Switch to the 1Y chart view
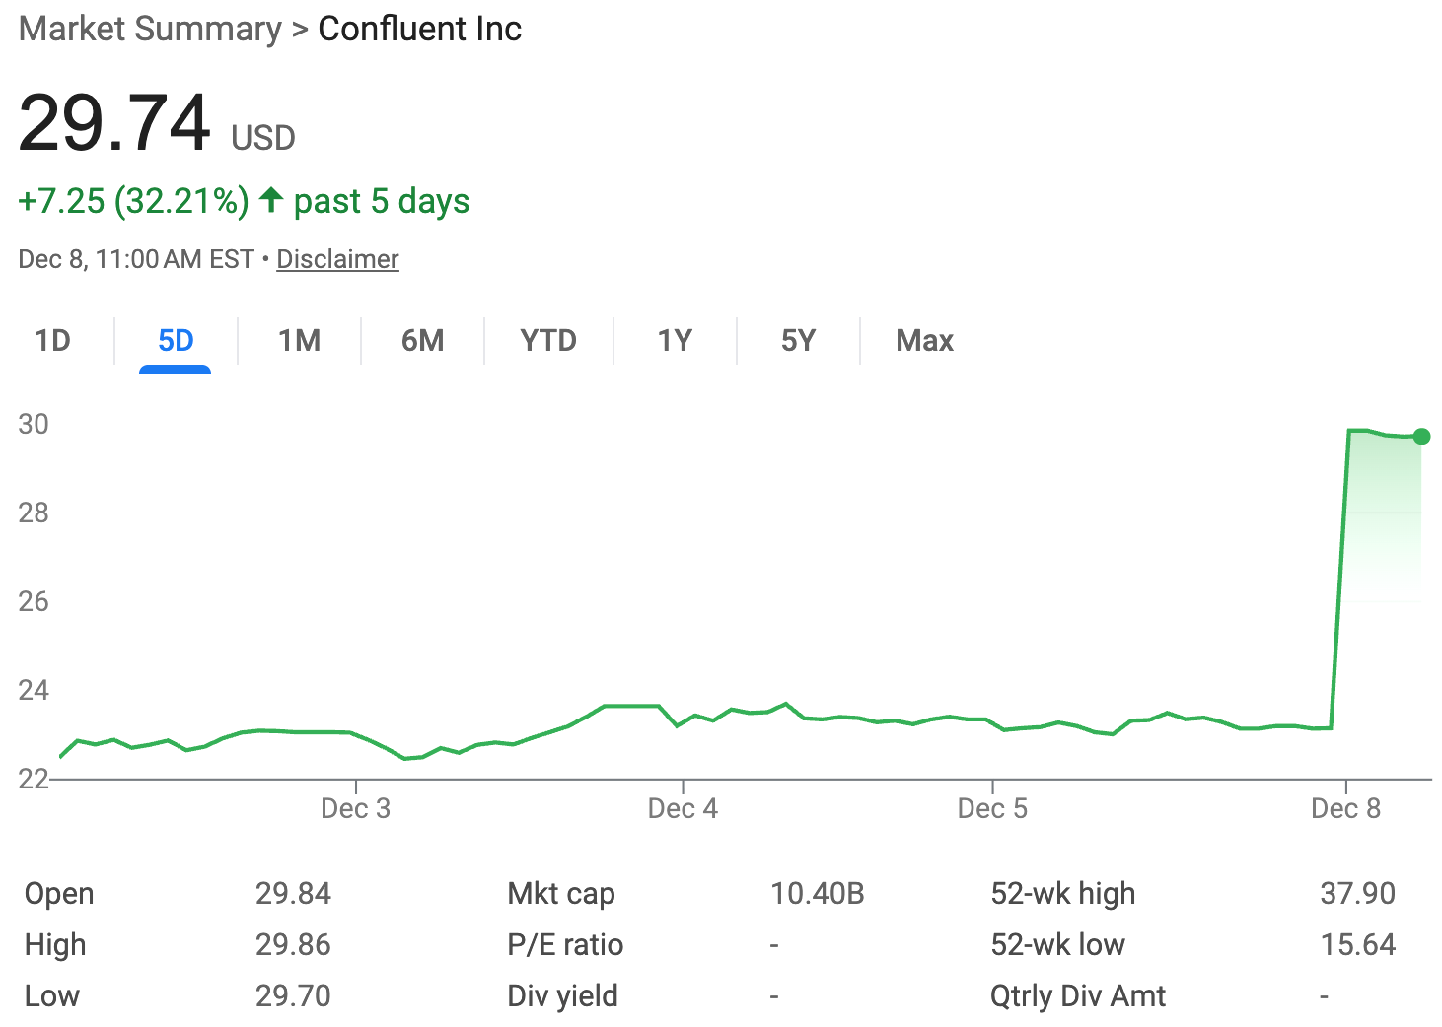 point(674,340)
